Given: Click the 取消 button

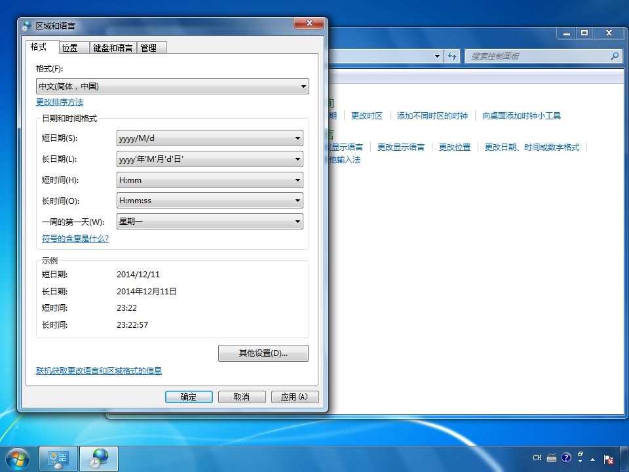Looking at the screenshot, I should pyautogui.click(x=242, y=397).
